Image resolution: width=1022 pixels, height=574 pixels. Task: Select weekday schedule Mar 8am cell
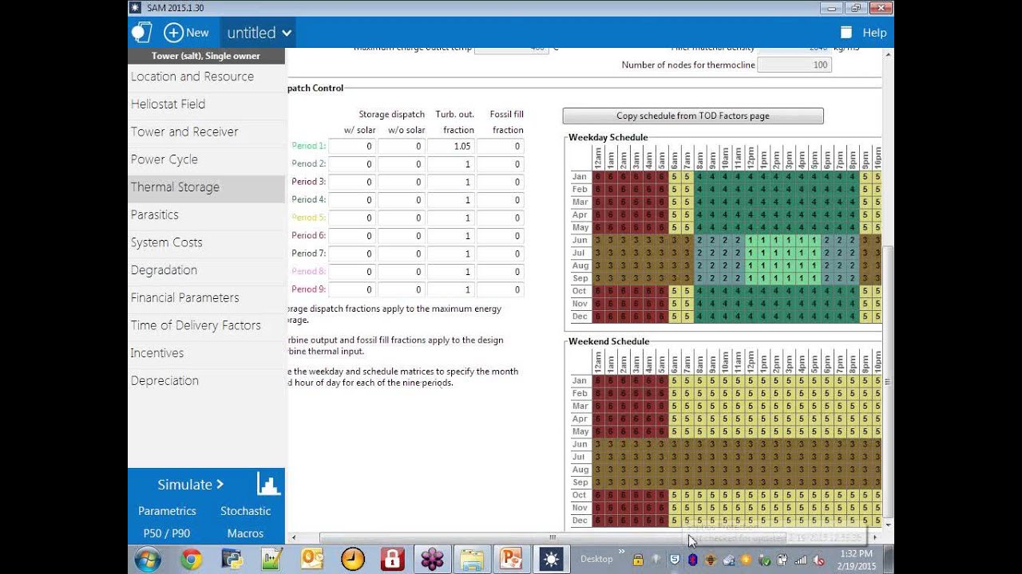pos(700,202)
